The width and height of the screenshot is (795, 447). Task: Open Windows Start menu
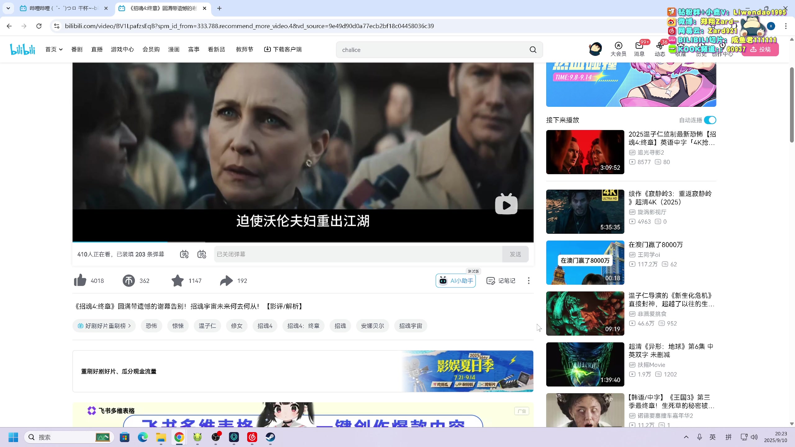coord(13,437)
